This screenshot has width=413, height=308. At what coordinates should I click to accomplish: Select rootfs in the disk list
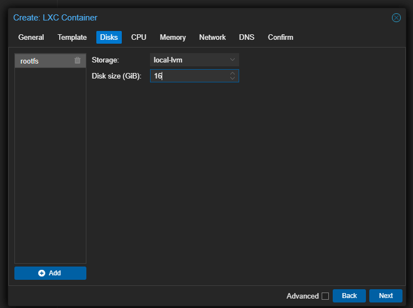[39, 61]
